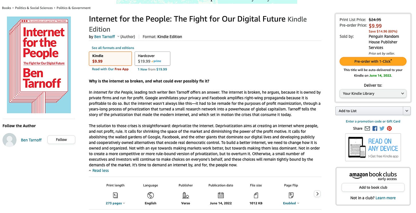Share the book on Twitter

(x=382, y=128)
